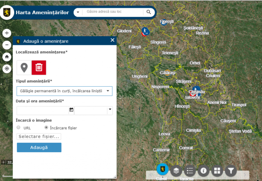
Task: Click the 'Căușeni' map label
Action: (228, 121)
